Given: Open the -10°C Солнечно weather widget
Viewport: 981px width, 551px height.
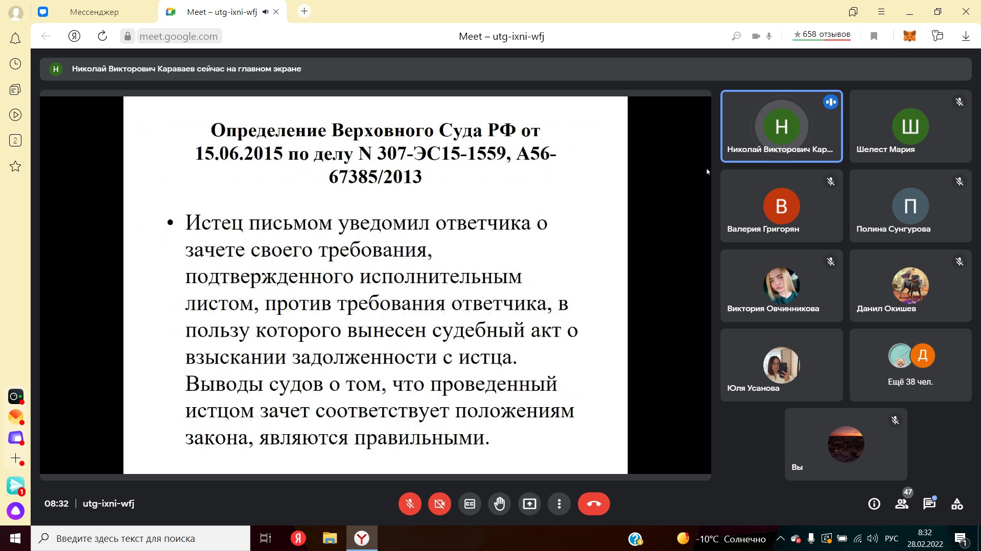Looking at the screenshot, I should [721, 539].
